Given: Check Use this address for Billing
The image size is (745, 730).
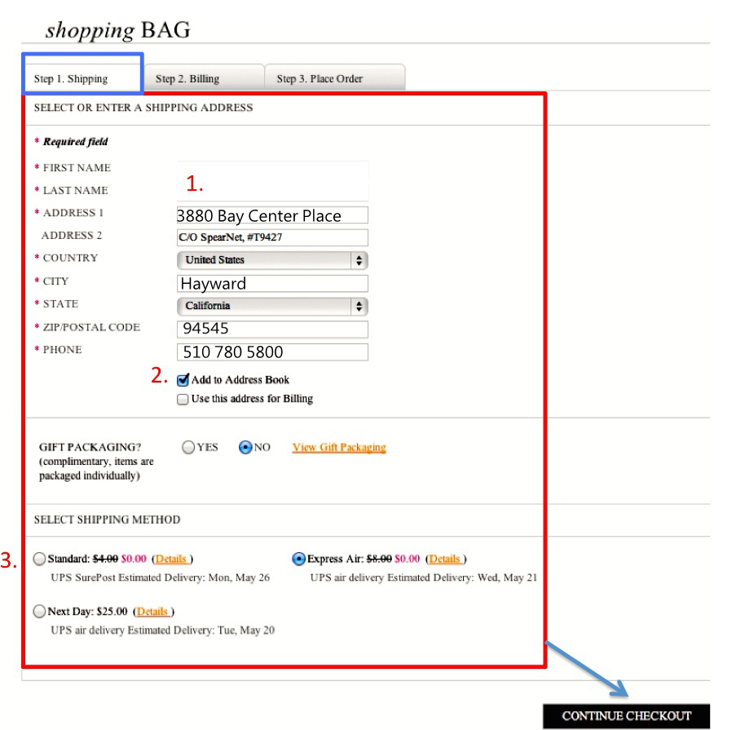Looking at the screenshot, I should click(x=183, y=400).
